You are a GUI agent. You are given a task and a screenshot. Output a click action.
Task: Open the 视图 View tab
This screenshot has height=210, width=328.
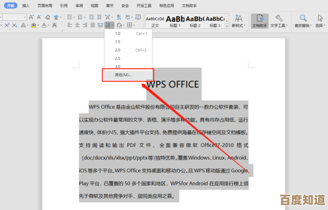pos(95,5)
